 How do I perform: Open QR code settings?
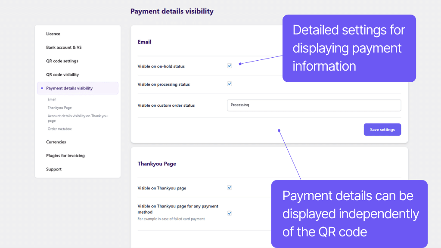(62, 61)
